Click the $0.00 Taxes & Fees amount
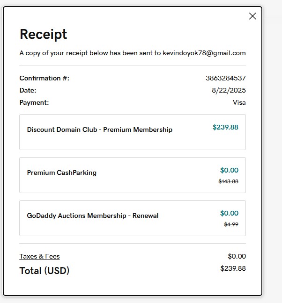282x303 pixels. click(x=237, y=256)
